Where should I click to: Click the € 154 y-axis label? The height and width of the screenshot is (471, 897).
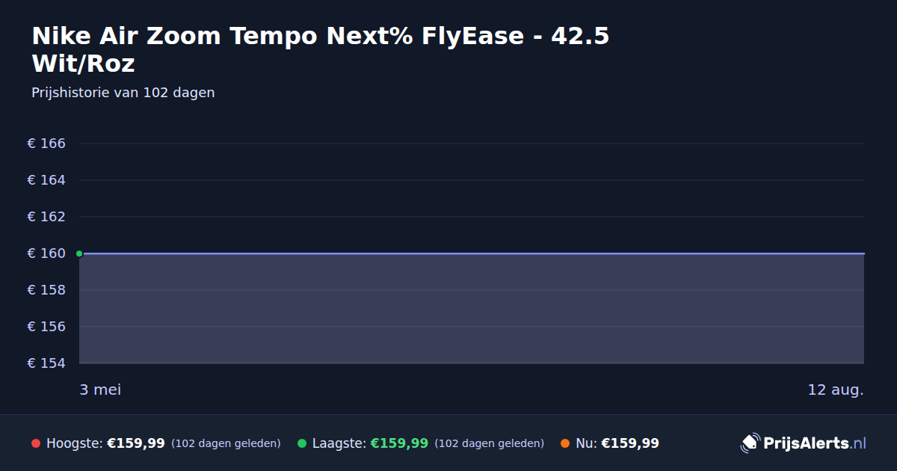(46, 363)
